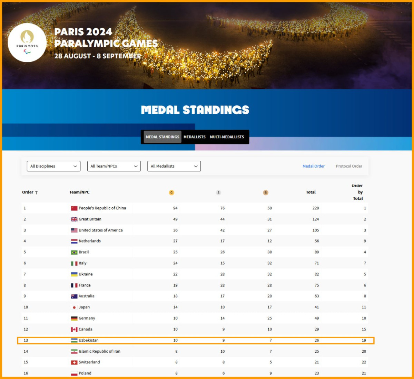Image resolution: width=414 pixels, height=379 pixels.
Task: Click the Brazil flag icon
Action: click(x=74, y=252)
